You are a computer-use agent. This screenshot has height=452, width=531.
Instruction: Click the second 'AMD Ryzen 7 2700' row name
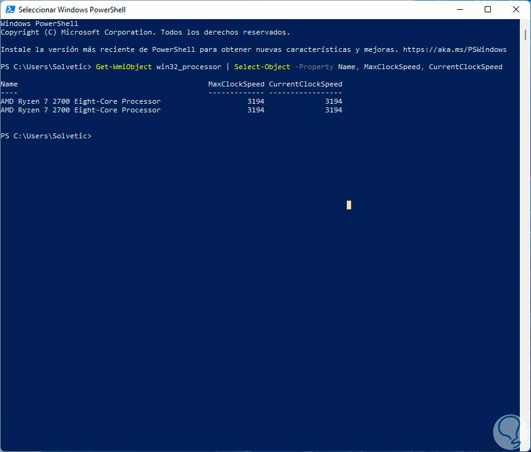point(80,110)
